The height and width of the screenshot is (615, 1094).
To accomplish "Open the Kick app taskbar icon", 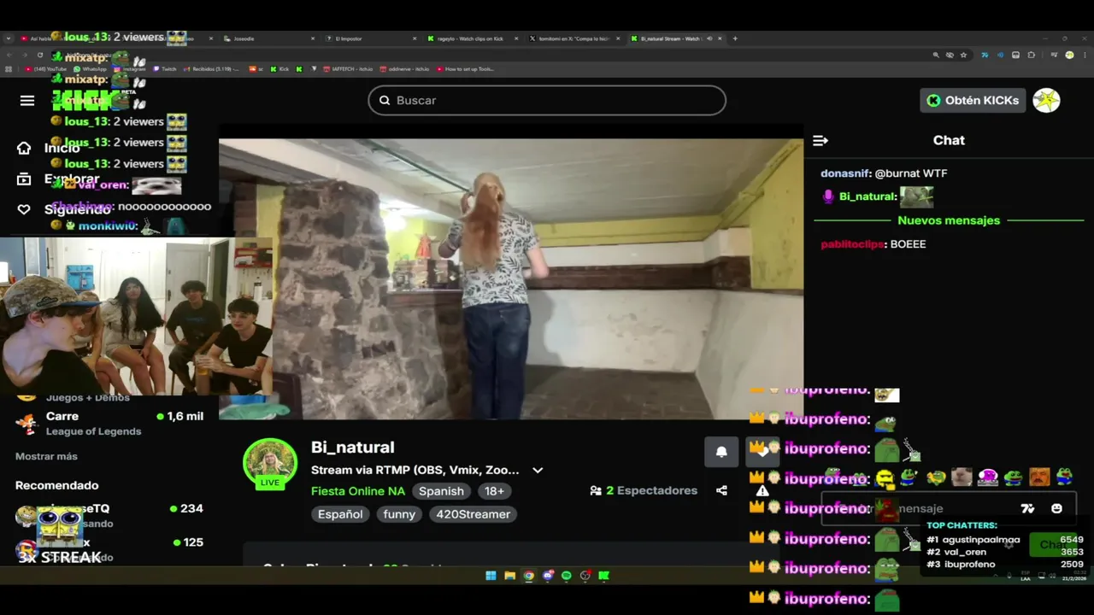I will (603, 576).
